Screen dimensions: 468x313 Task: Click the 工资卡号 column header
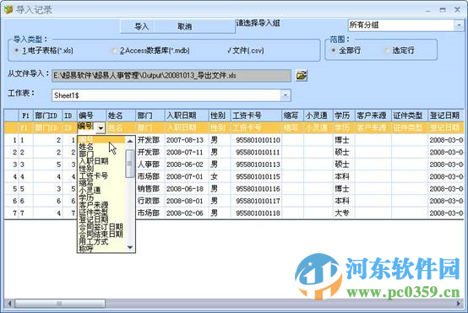pyautogui.click(x=256, y=116)
